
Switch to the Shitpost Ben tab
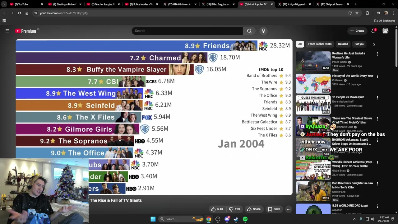click(332, 4)
